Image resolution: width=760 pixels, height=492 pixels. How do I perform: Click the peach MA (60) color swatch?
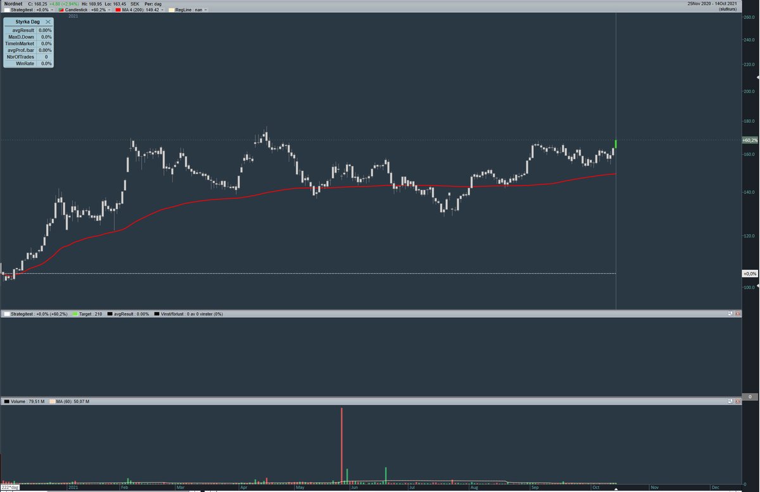[x=52, y=401]
